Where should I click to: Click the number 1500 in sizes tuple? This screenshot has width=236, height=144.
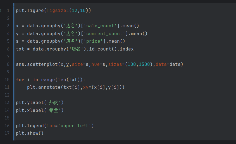pyautogui.click(x=144, y=64)
